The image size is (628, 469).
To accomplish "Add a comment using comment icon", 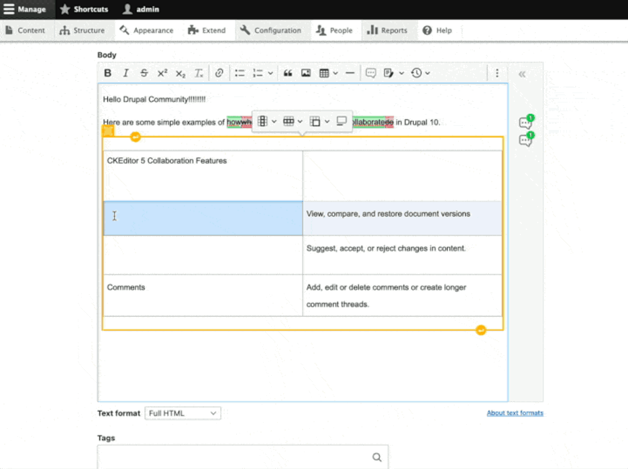I will (x=371, y=73).
